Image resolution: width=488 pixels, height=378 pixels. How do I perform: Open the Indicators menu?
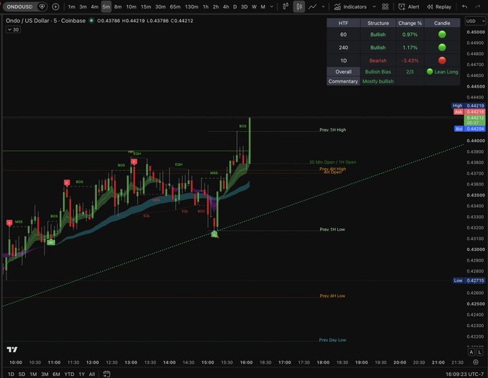tap(350, 6)
